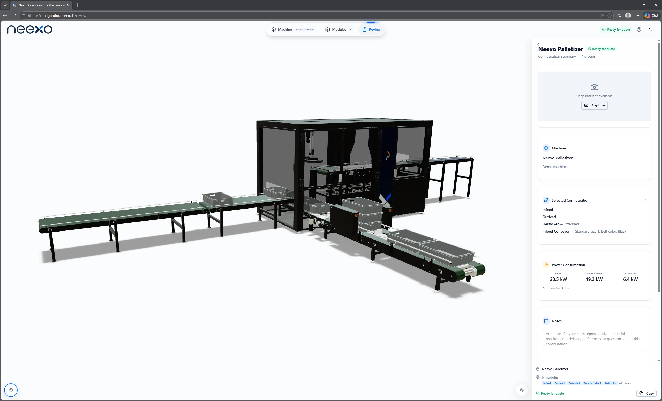Image resolution: width=662 pixels, height=401 pixels.
Task: Click the Ready for quote badge beside title
Action: 601,49
